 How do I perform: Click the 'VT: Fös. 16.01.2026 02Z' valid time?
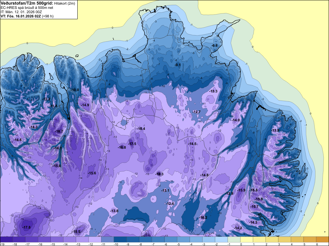click(21, 16)
